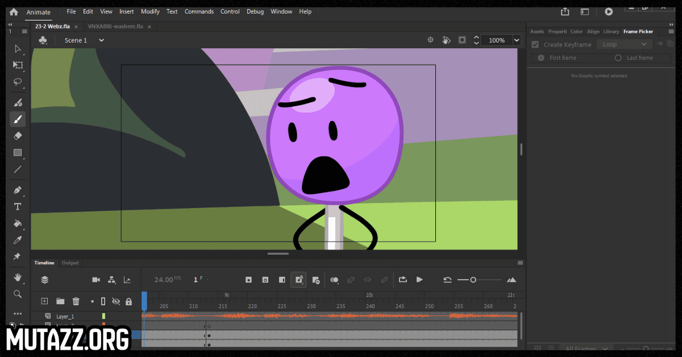Select the Text tool
Image resolution: width=682 pixels, height=357 pixels.
pos(18,206)
